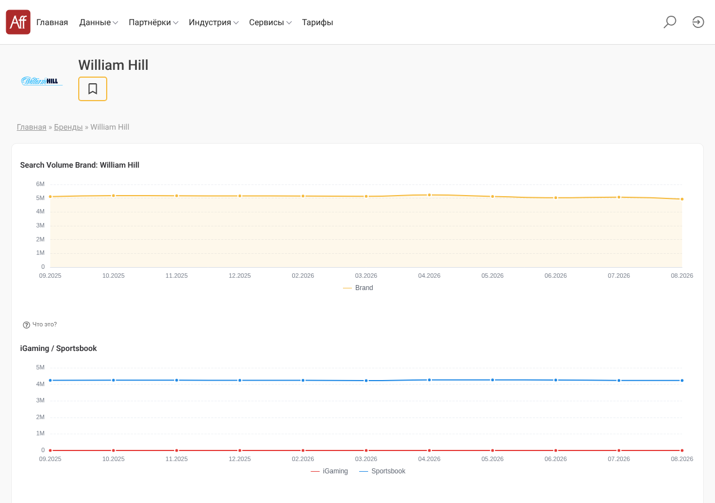Click the login arrow icon
Image resolution: width=715 pixels, height=503 pixels.
[x=698, y=22]
